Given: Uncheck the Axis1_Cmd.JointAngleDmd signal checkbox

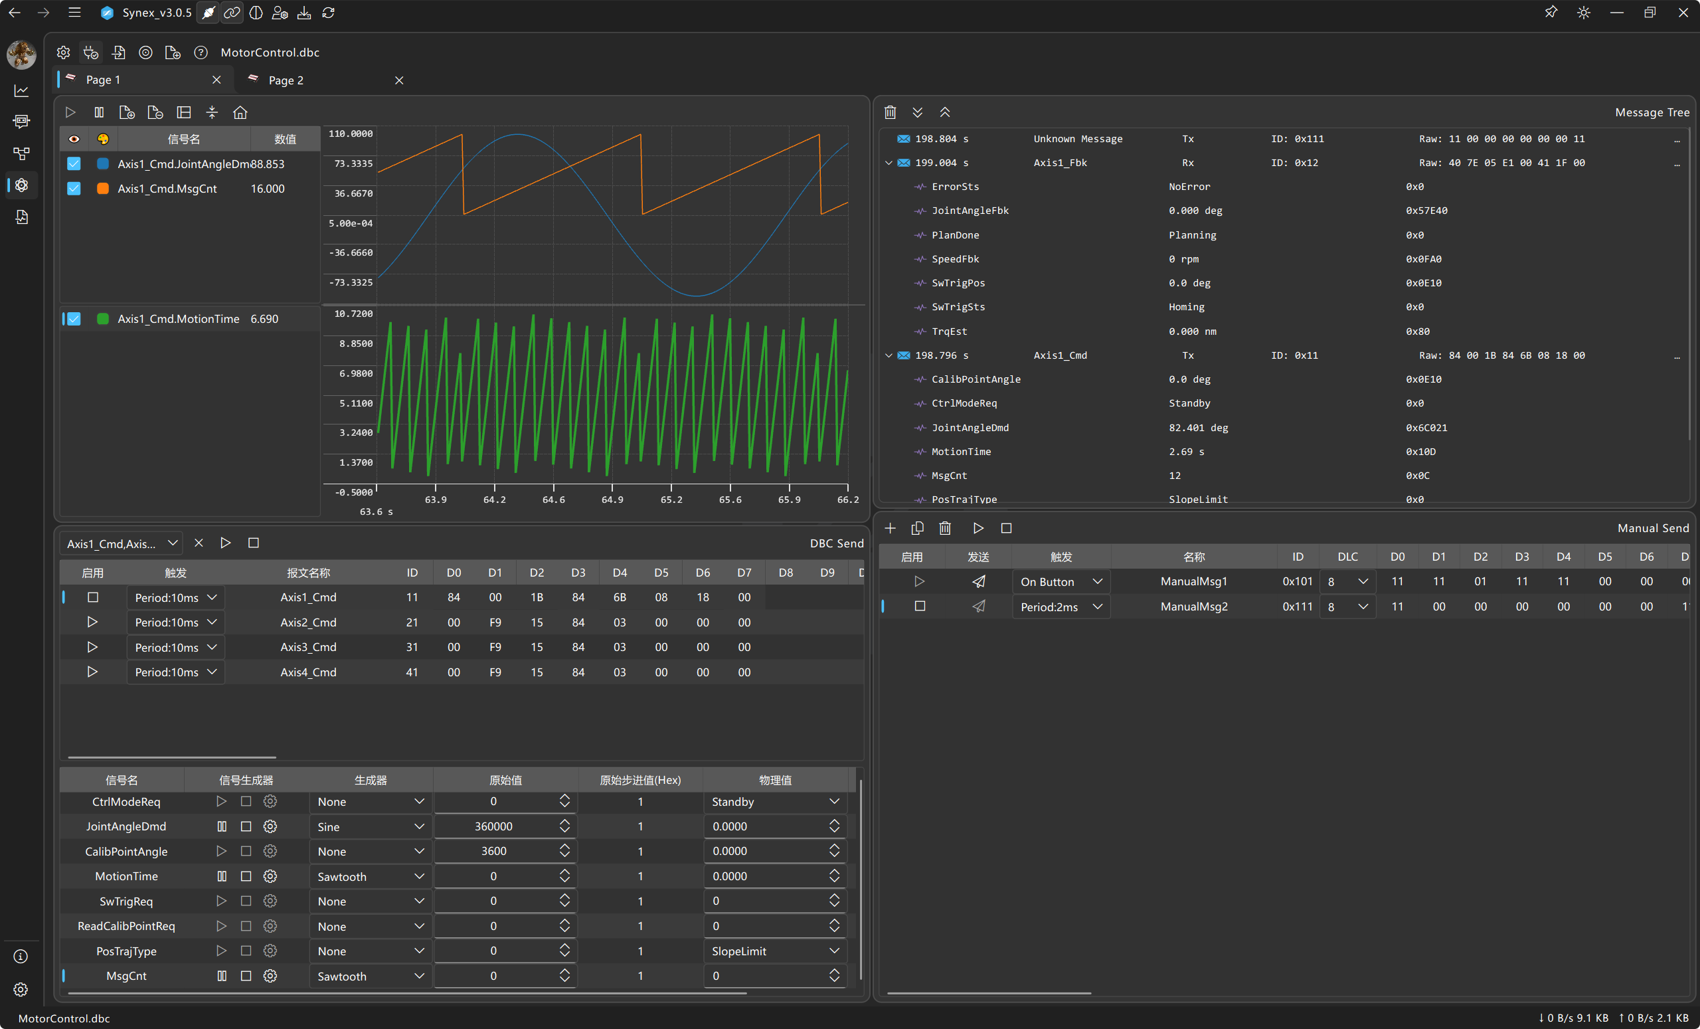Looking at the screenshot, I should pos(74,163).
